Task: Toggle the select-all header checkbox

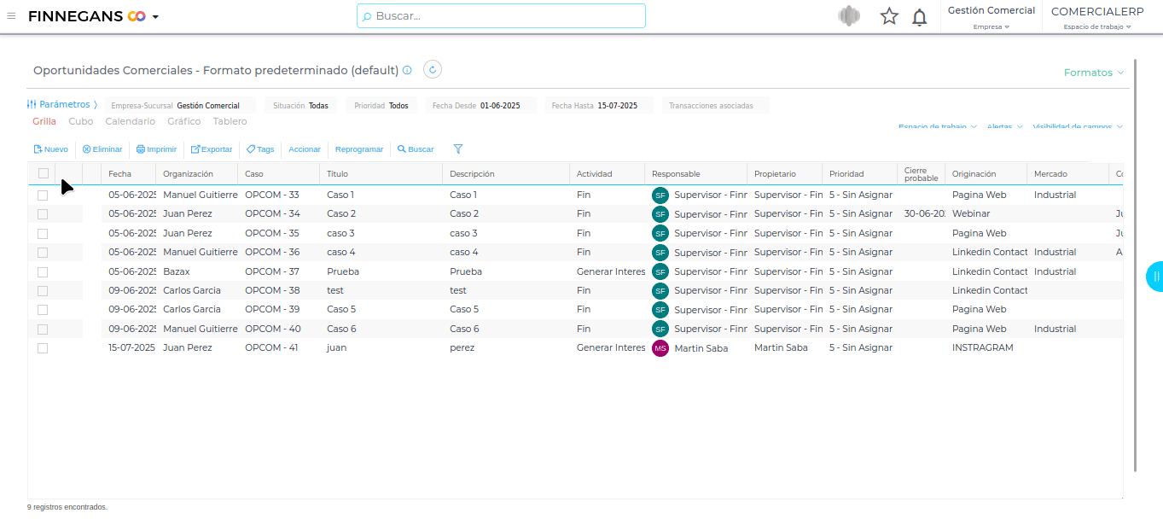Action: click(44, 173)
